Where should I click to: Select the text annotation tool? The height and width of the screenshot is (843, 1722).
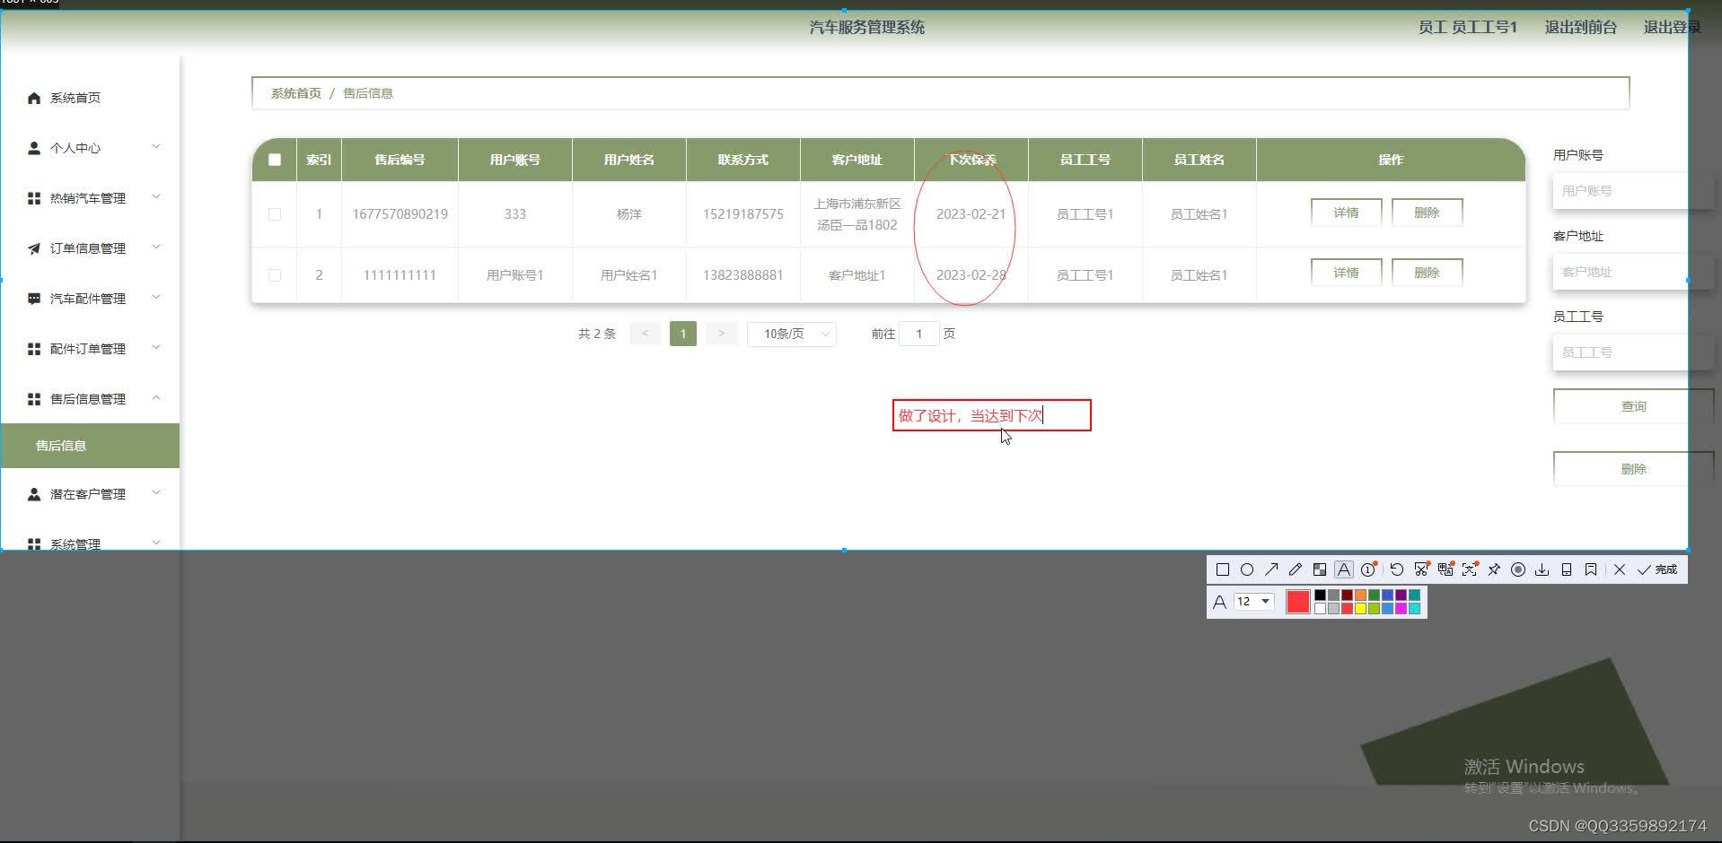1343,569
